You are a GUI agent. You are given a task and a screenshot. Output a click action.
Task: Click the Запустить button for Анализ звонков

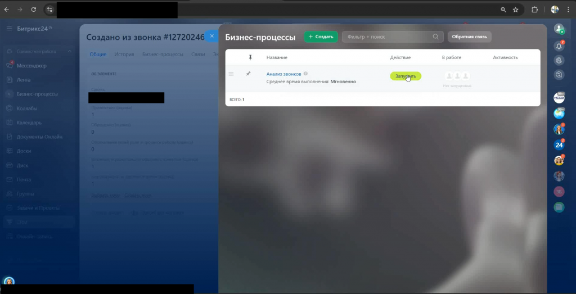pyautogui.click(x=406, y=76)
